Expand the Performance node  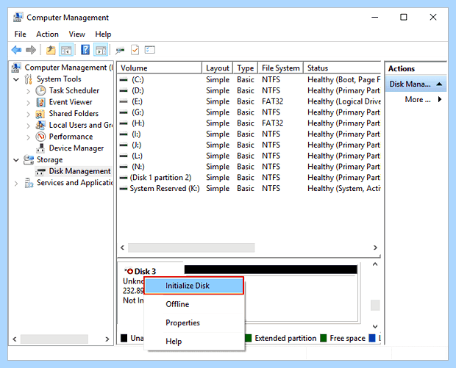coord(28,137)
